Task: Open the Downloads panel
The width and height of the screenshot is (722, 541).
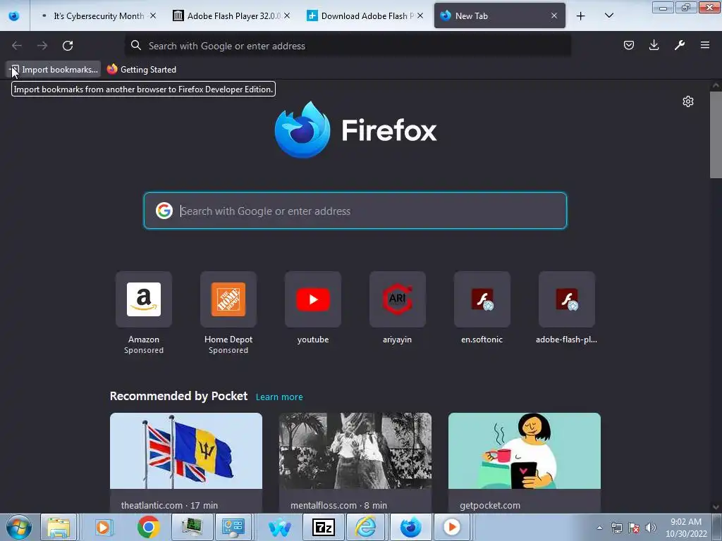Action: 654,45
